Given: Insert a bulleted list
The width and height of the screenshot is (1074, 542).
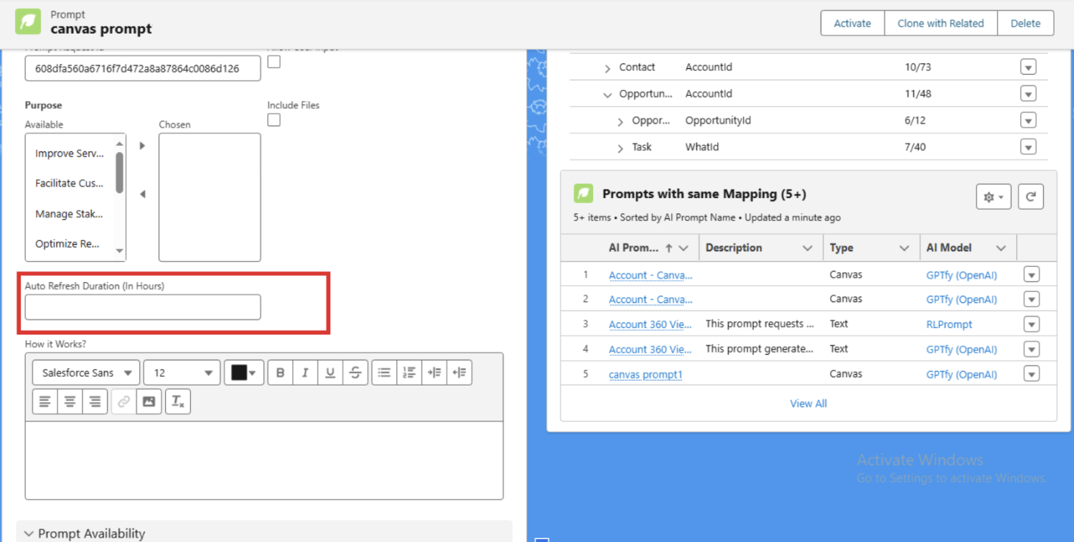Looking at the screenshot, I should [x=384, y=373].
